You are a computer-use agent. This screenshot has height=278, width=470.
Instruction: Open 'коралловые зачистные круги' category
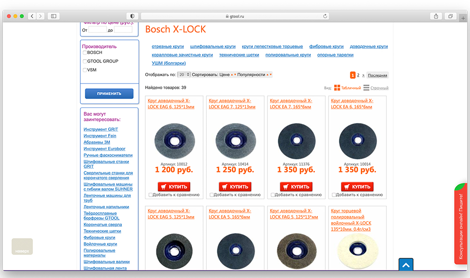click(x=182, y=55)
